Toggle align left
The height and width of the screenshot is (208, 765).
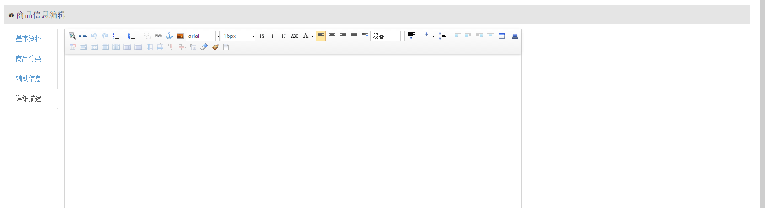(x=321, y=36)
